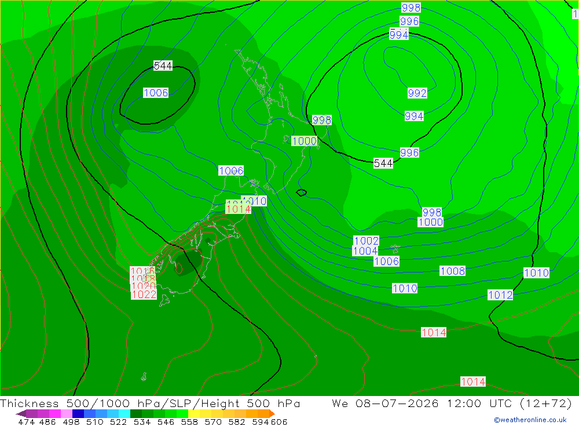The image size is (579, 425).
Task: Click the orange arrow at legend end
Action: point(272,413)
